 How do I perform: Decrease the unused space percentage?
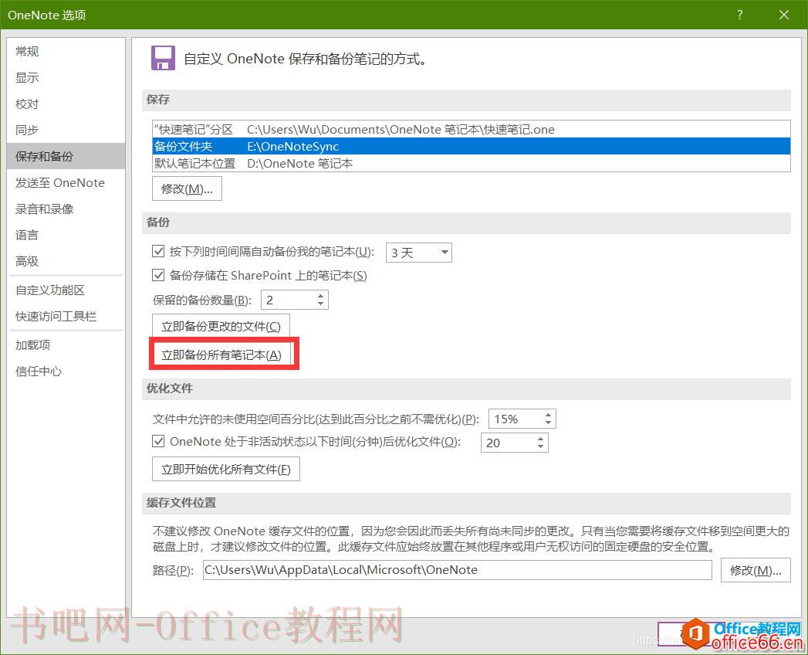tap(548, 423)
